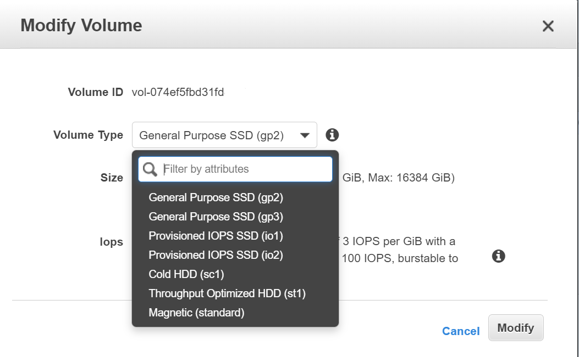Click the info icon next to Iops description
Viewport: 579px width, 357px height.
[x=498, y=256]
